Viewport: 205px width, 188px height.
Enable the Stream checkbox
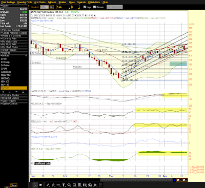[x=94, y=7]
